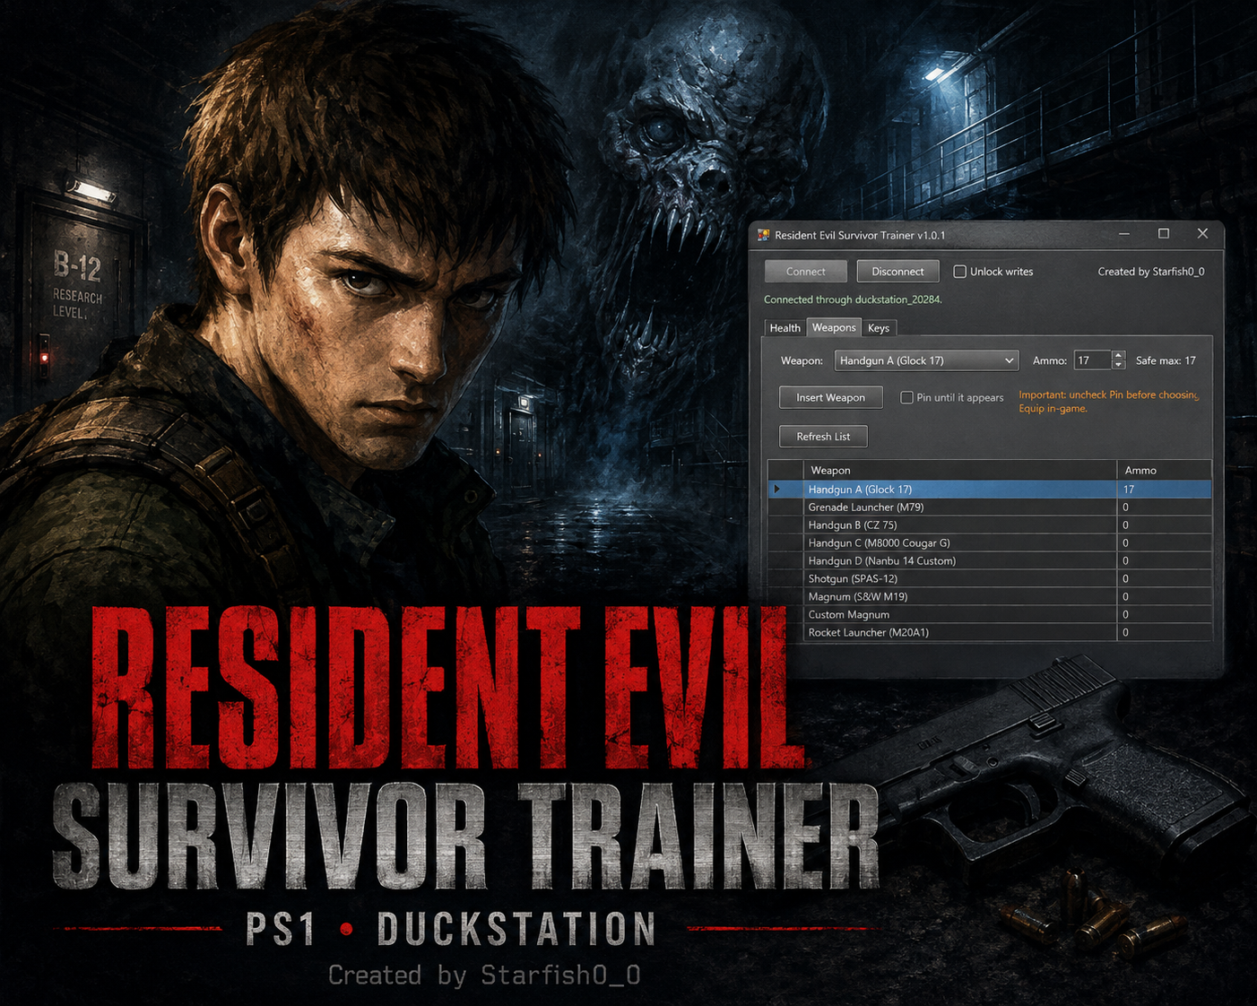Decrease Ammo with the down stepper arrow
The image size is (1257, 1006).
1118,366
